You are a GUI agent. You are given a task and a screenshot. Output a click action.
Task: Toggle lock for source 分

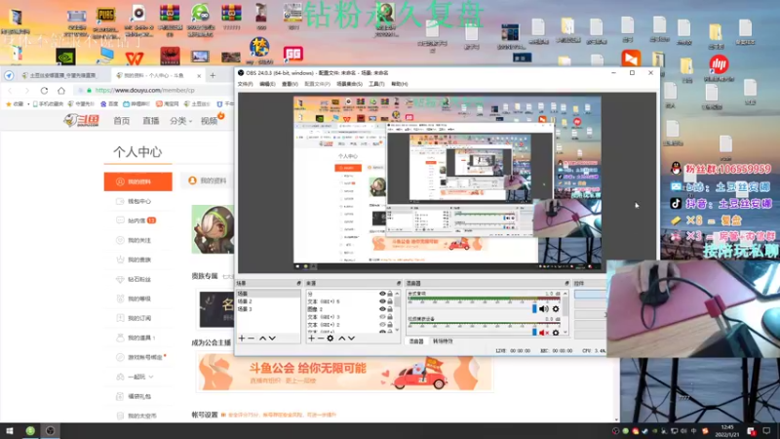[x=391, y=294]
